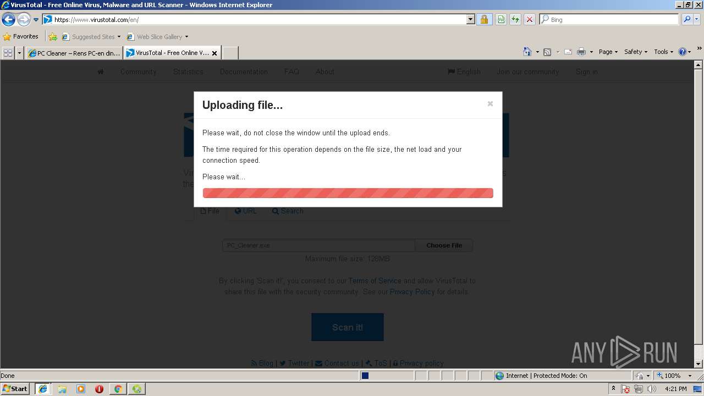
Task: Go to browser Home page icon
Action: (527, 52)
